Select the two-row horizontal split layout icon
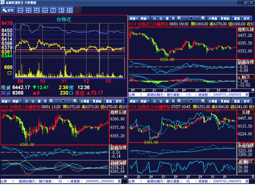 pos(20,11)
